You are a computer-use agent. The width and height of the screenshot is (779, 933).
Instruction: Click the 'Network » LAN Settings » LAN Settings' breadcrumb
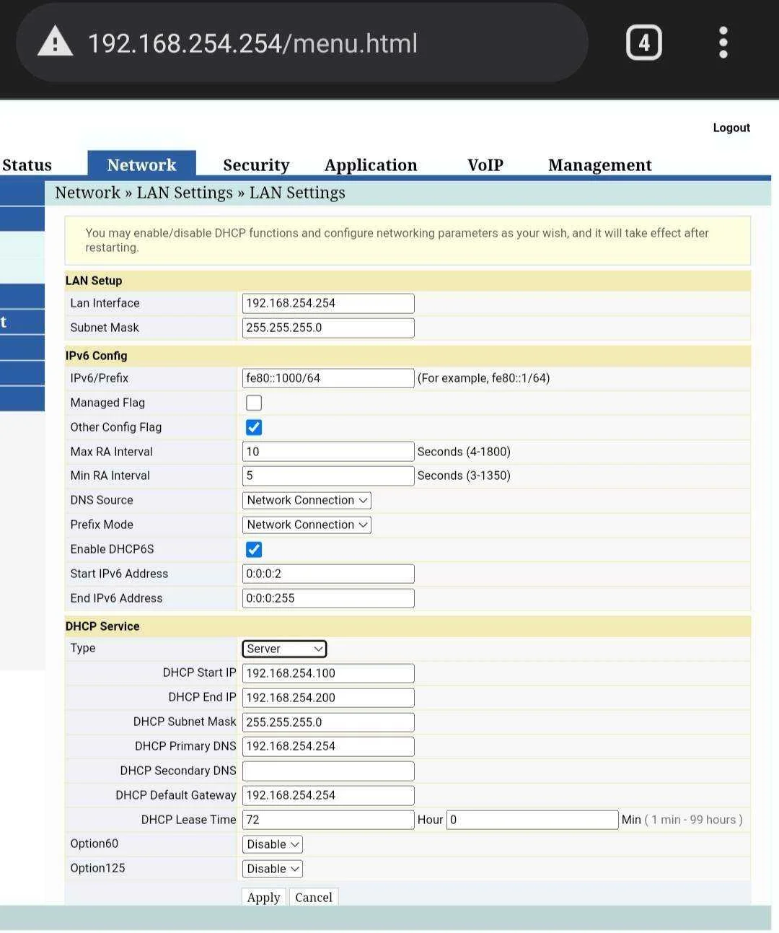(200, 193)
